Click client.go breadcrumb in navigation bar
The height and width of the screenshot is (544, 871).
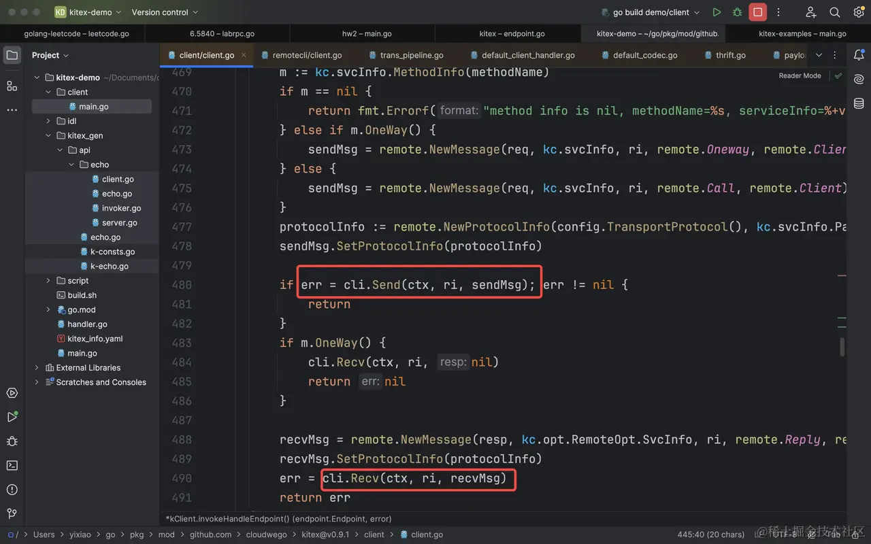[421, 534]
